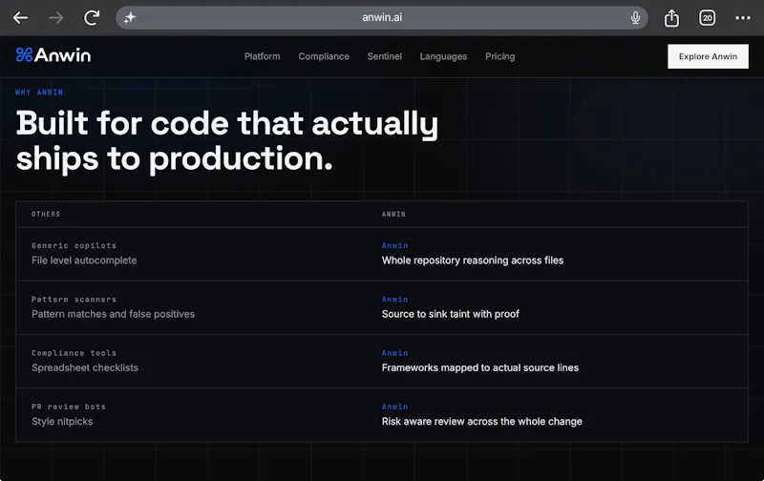The height and width of the screenshot is (481, 764).
Task: Click the OTHERS column header
Action: coord(46,214)
